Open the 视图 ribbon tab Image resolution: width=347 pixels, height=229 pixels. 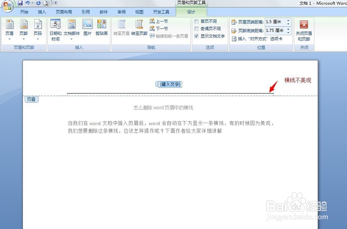pyautogui.click(x=139, y=11)
